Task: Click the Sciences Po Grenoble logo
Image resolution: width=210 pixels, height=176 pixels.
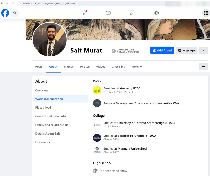Action: [97, 138]
